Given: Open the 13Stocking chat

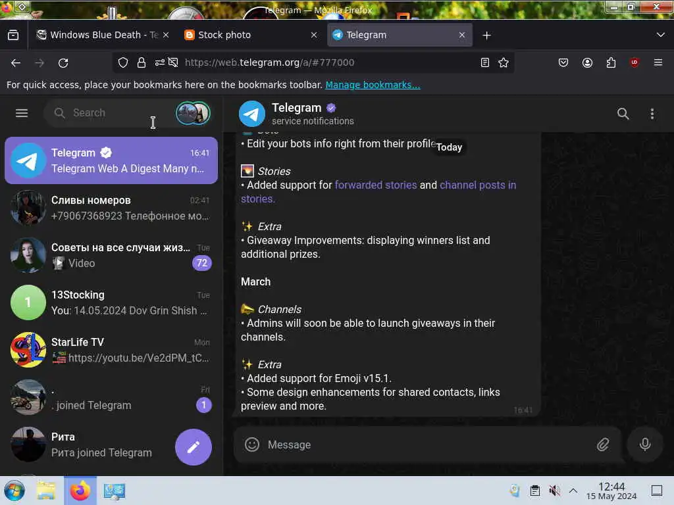Looking at the screenshot, I should pyautogui.click(x=111, y=302).
